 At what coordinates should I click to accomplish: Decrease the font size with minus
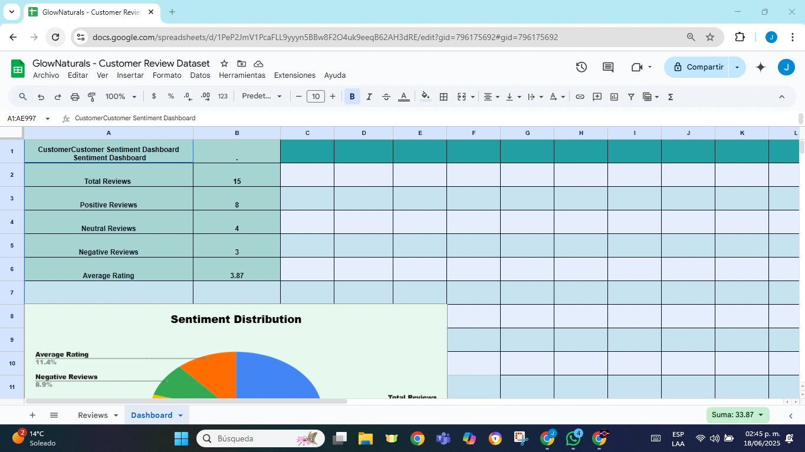tap(299, 97)
